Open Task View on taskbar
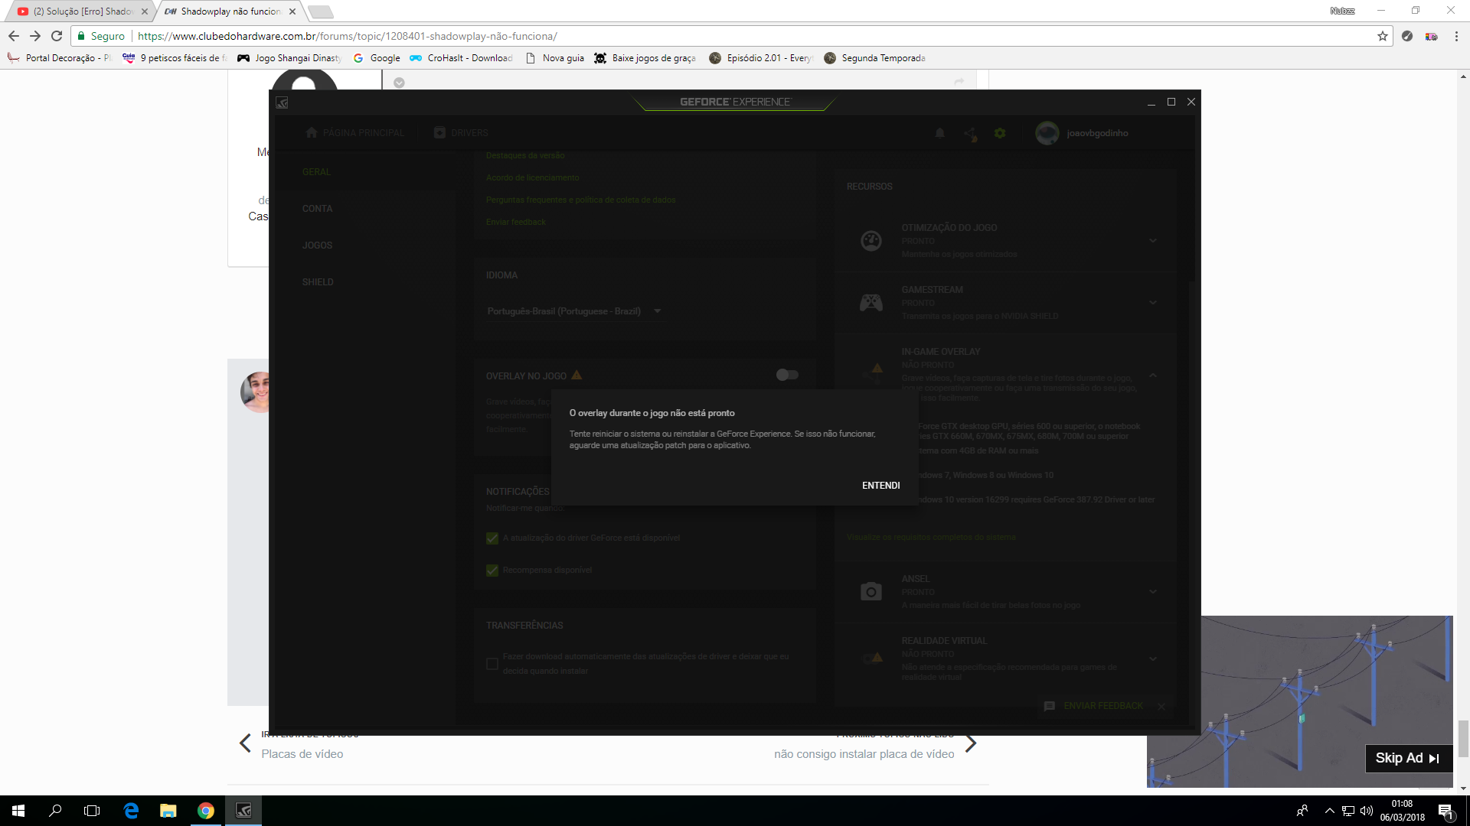1470x826 pixels. click(92, 811)
